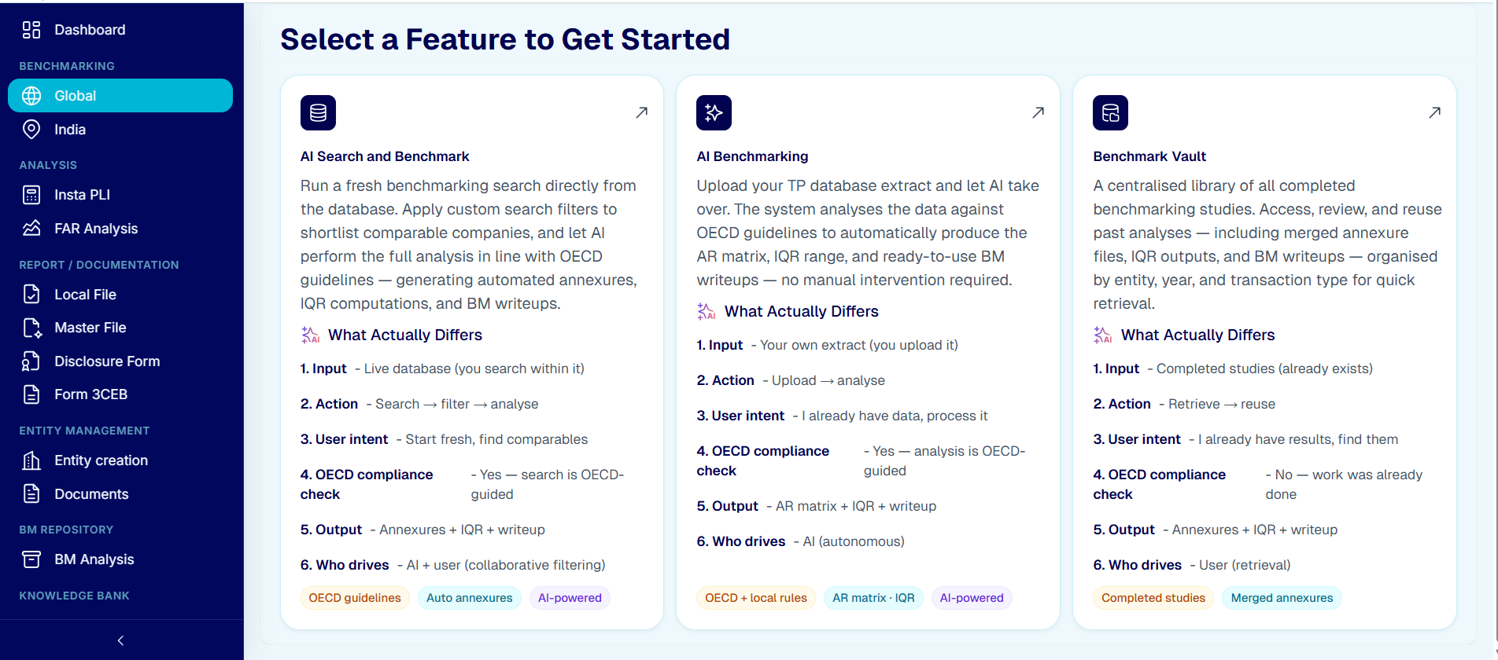Screen dimensions: 1498x660
Task: Collapse the sidebar with the chevron
Action: click(x=121, y=640)
